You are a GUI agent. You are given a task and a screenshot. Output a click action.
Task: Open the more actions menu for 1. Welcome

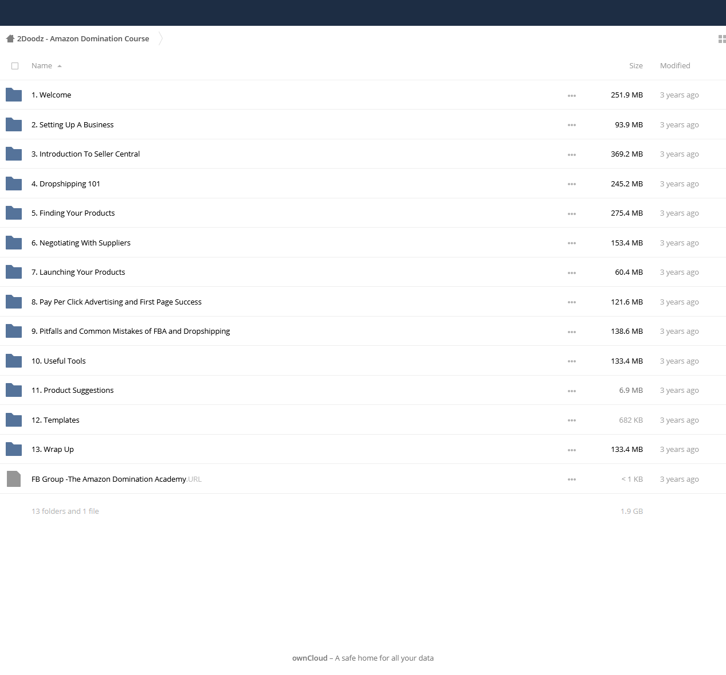tap(572, 96)
